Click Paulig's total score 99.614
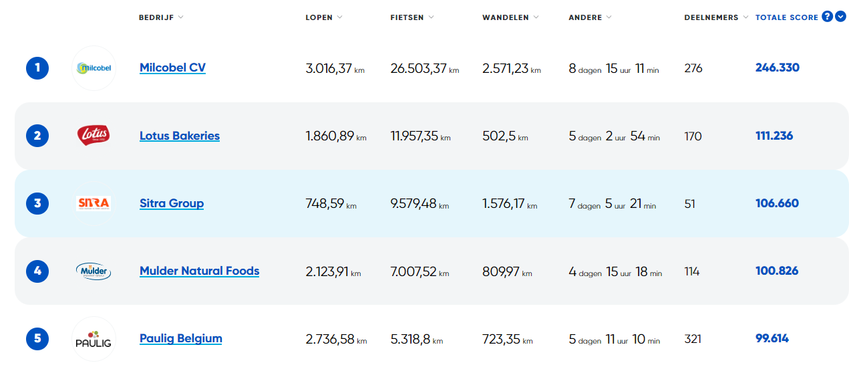855x365 pixels. coord(772,338)
